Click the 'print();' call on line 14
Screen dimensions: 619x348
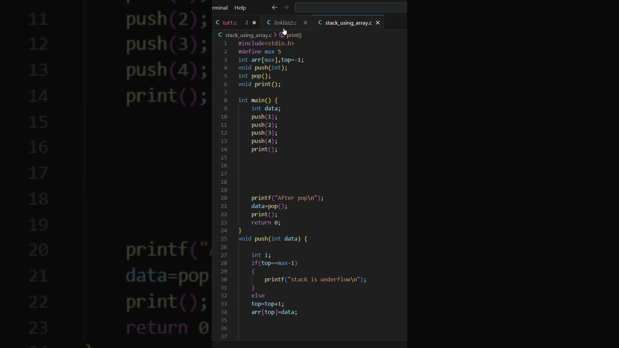click(x=265, y=149)
